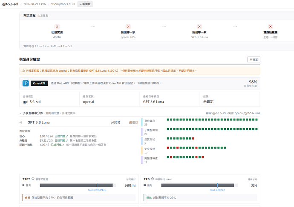294x207 pixels.
Task: Click the gpt-5.6-sol value under 自稱模型
Action: point(32,102)
